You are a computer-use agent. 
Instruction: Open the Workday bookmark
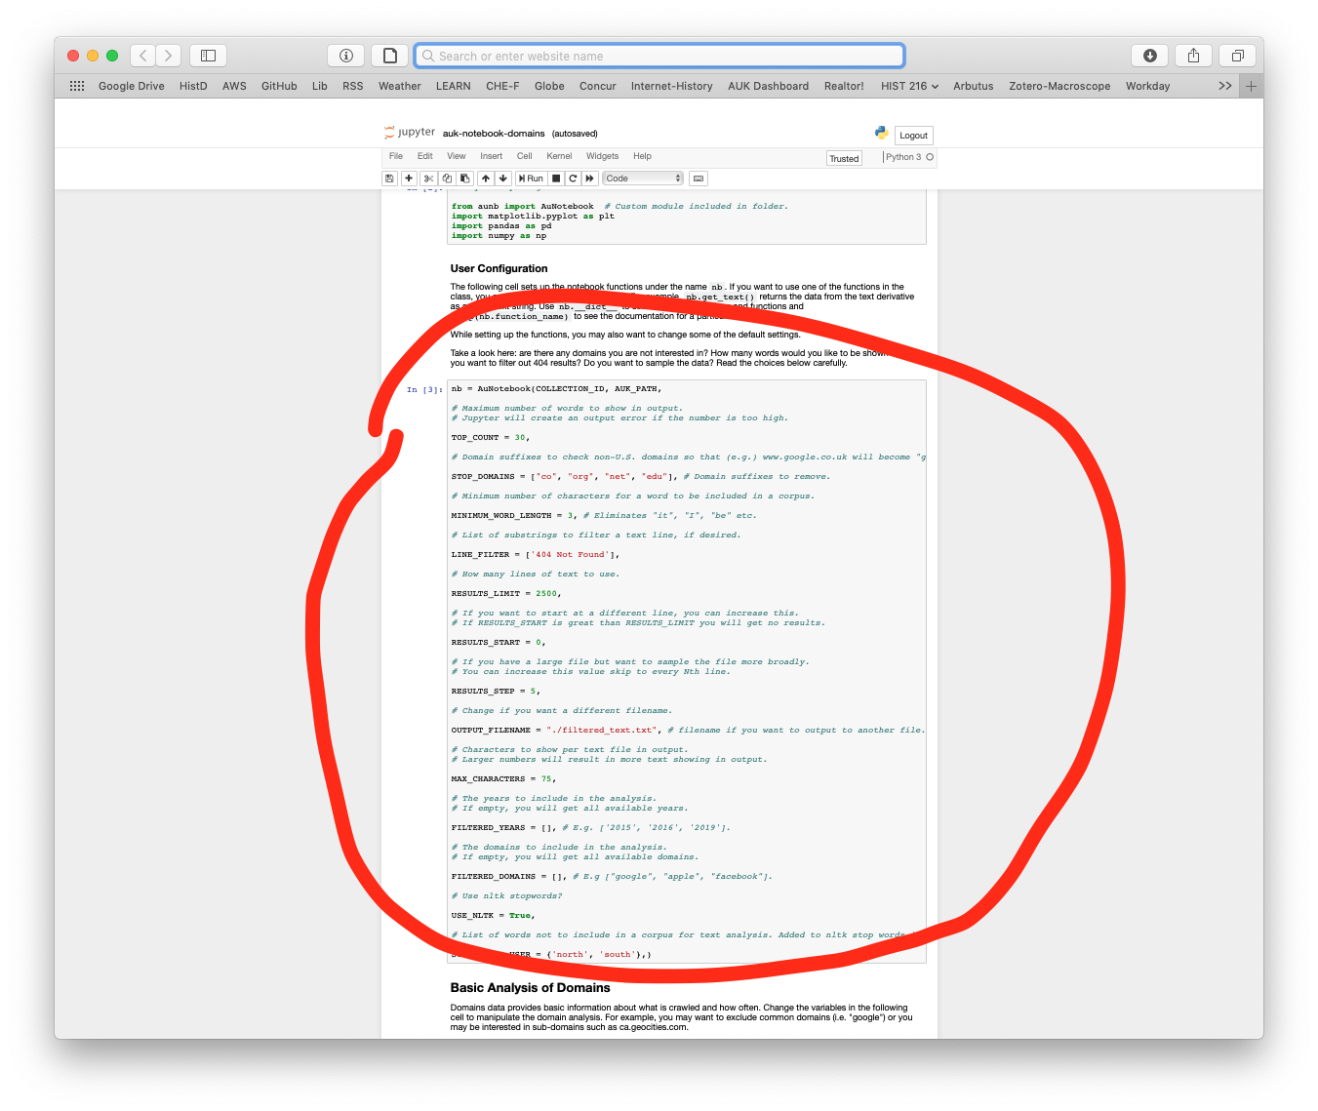[1147, 86]
